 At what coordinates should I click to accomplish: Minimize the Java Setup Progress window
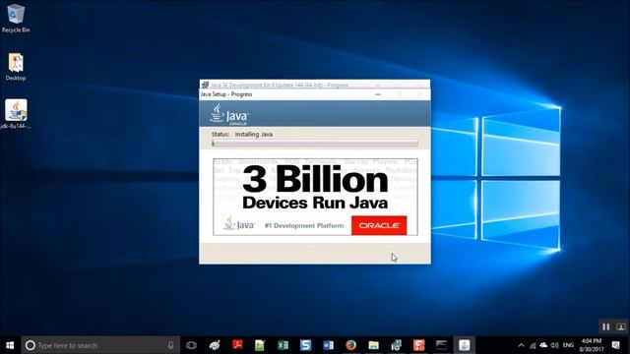coord(378,94)
